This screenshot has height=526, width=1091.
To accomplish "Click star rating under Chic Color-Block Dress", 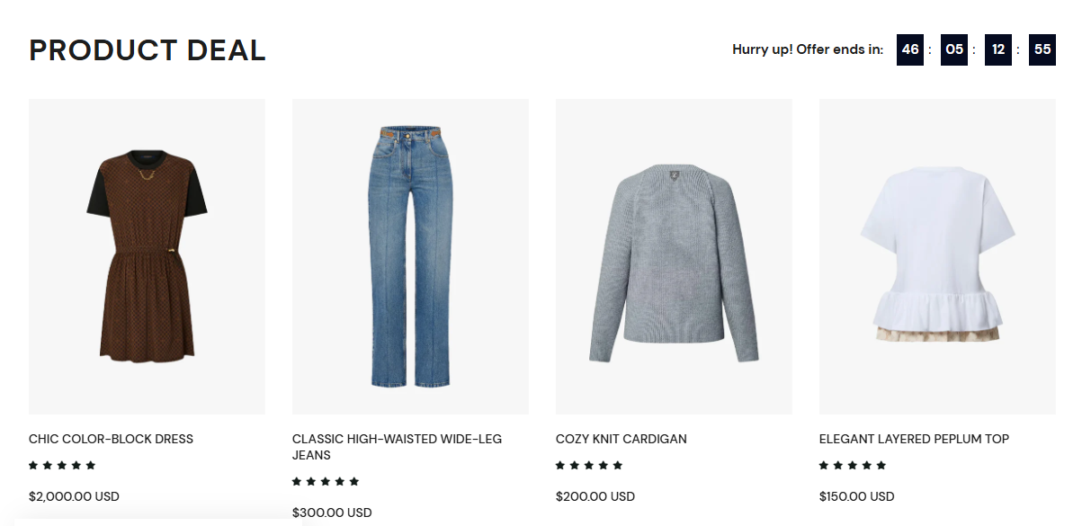I will point(62,466).
